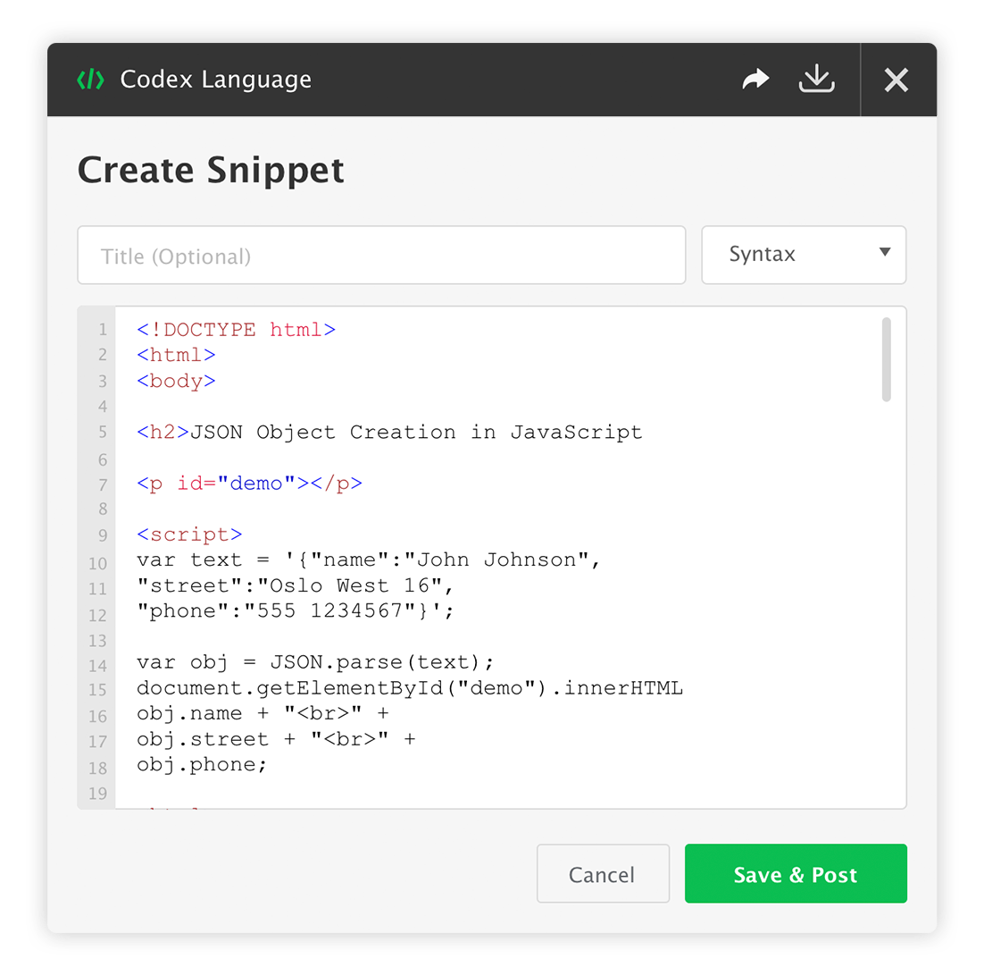Click the document.getElementById line
The width and height of the screenshot is (984, 976).
[x=410, y=688]
